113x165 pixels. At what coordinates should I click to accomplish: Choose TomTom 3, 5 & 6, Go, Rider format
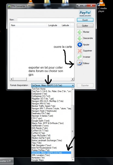tap(51, 91)
